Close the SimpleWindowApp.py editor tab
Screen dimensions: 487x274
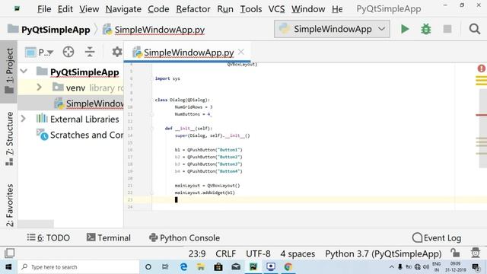pyautogui.click(x=241, y=52)
